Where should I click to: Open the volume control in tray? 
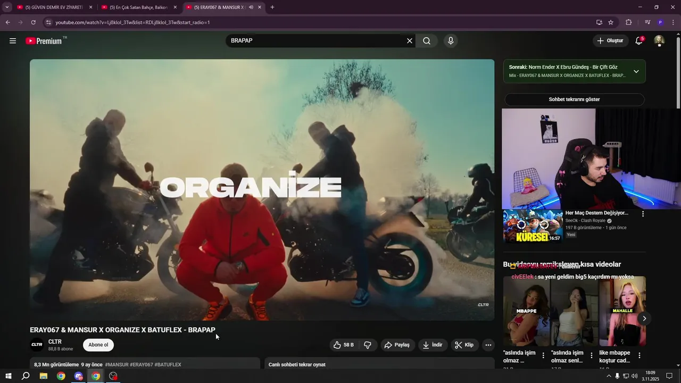(x=634, y=376)
